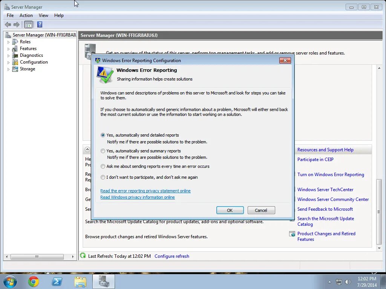386x289 pixels.
Task: Click the Features node icon
Action: pos(15,49)
